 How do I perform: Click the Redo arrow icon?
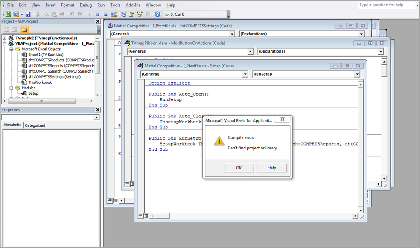tap(79, 14)
